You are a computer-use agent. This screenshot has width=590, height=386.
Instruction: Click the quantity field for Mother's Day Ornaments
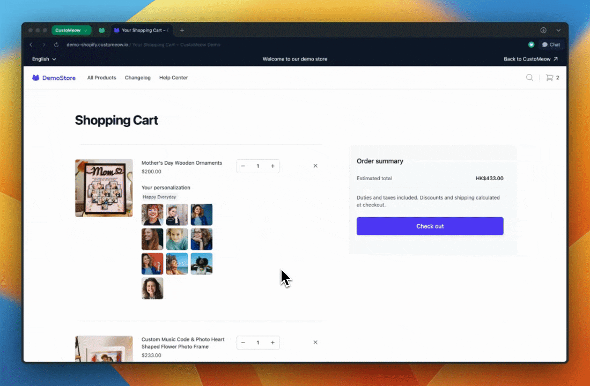point(258,166)
